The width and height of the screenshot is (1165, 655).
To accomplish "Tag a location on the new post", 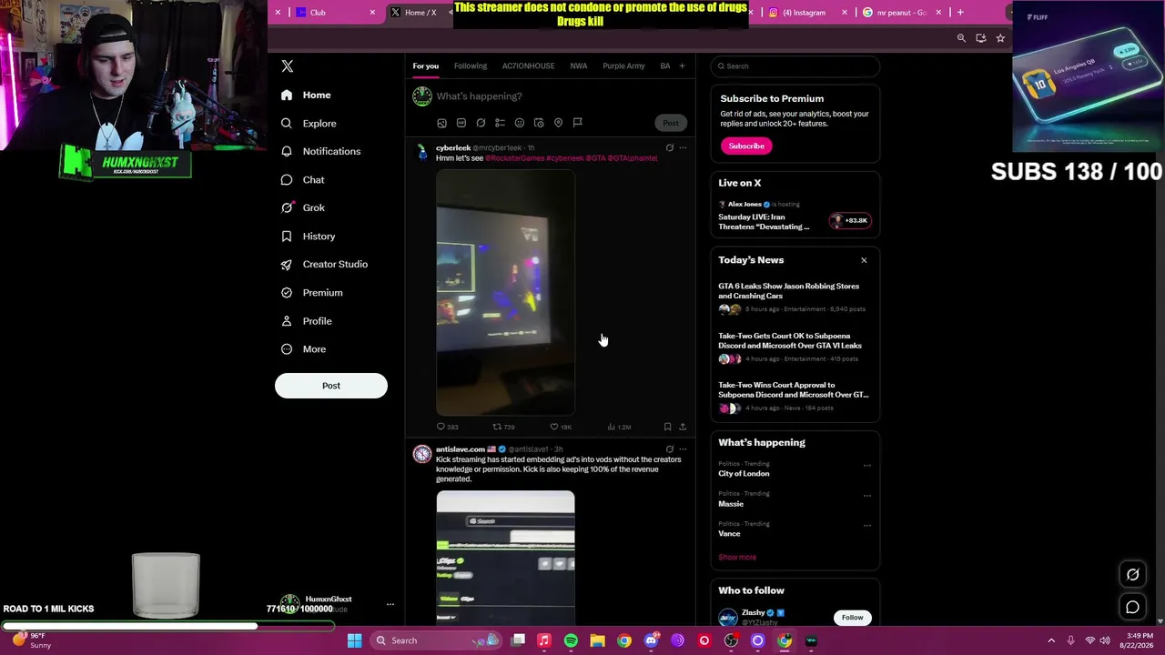I will 558,123.
